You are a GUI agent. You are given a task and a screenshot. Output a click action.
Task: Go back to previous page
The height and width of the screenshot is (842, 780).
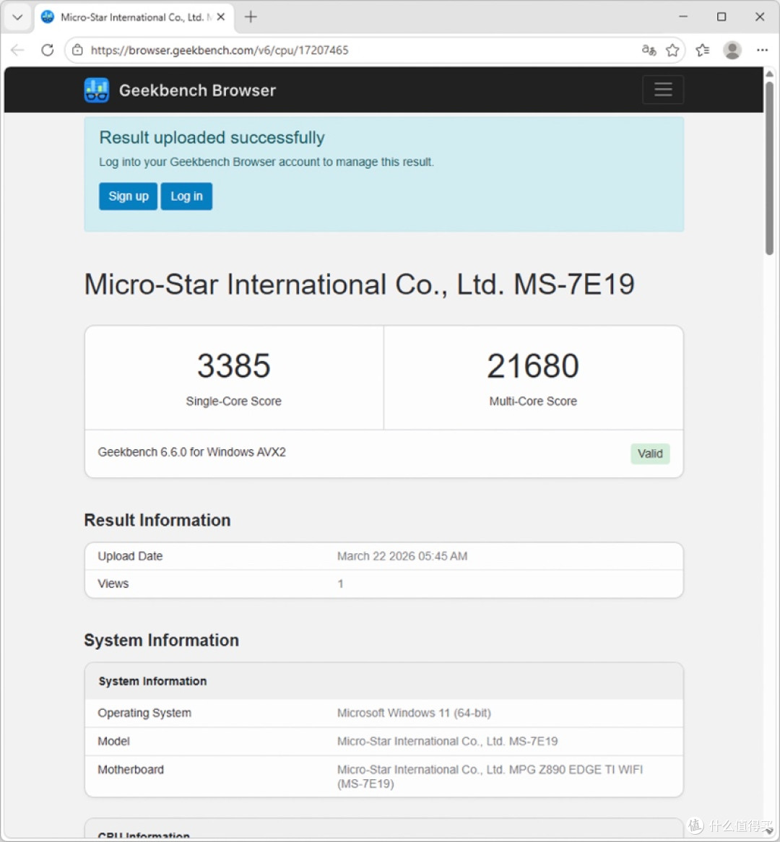(18, 50)
